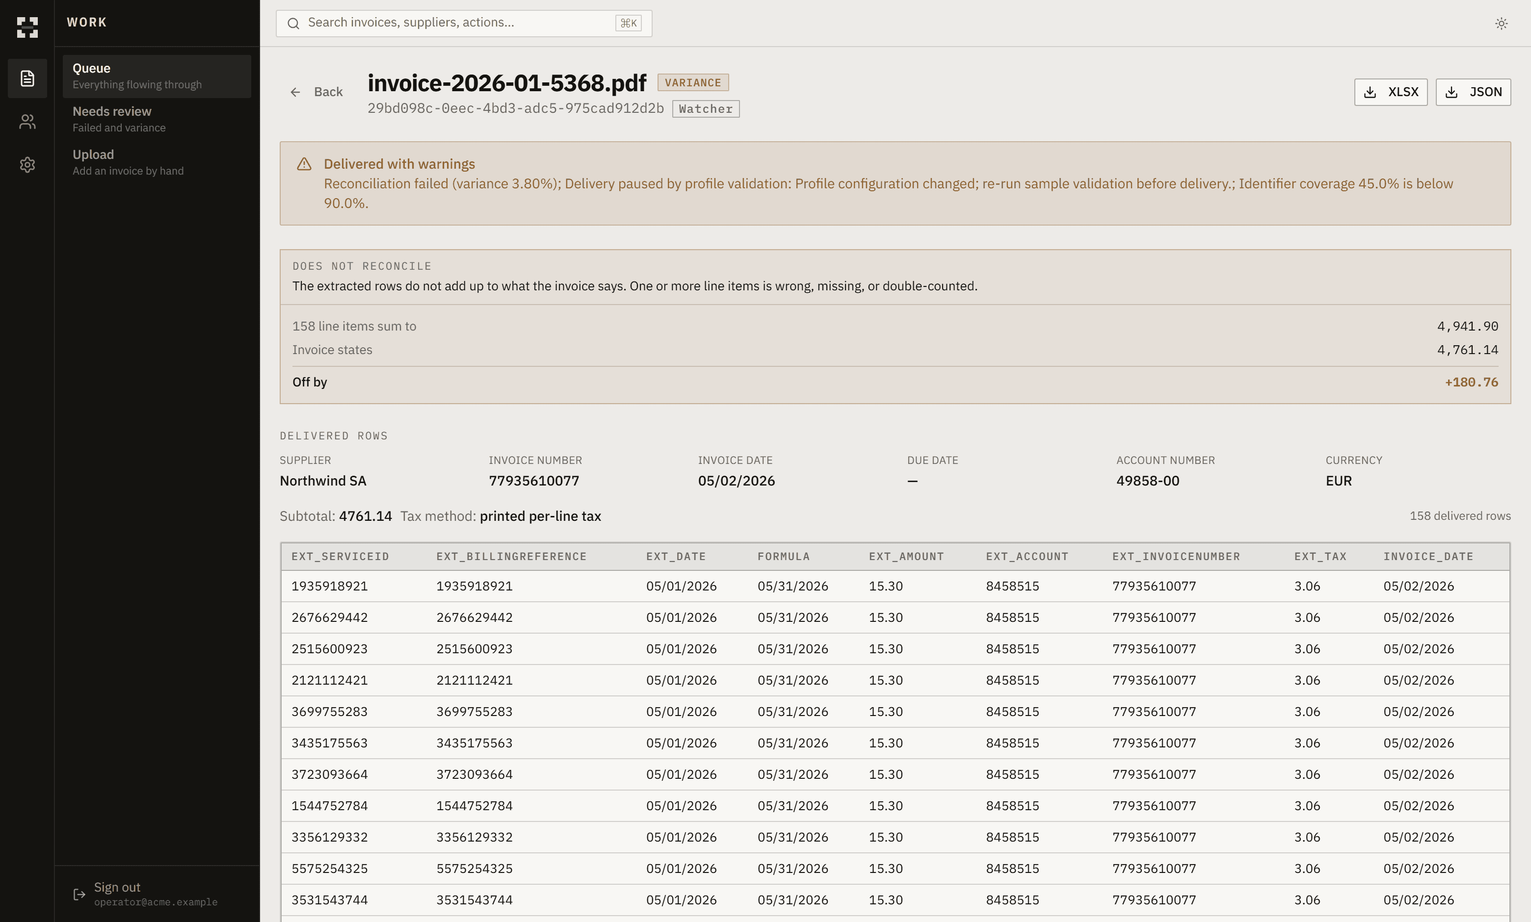This screenshot has width=1531, height=922.
Task: Click billing reference 3531543744 cell
Action: point(474,899)
